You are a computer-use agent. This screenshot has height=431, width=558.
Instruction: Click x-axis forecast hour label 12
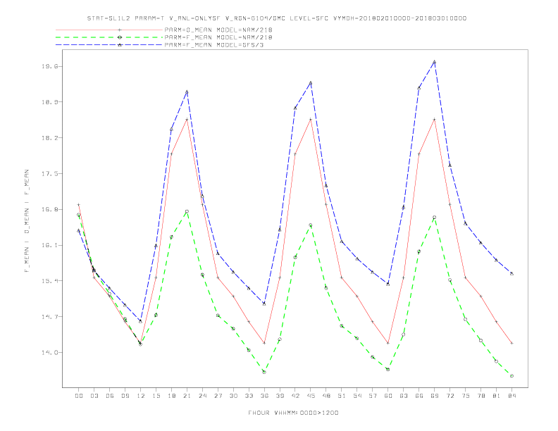[141, 396]
